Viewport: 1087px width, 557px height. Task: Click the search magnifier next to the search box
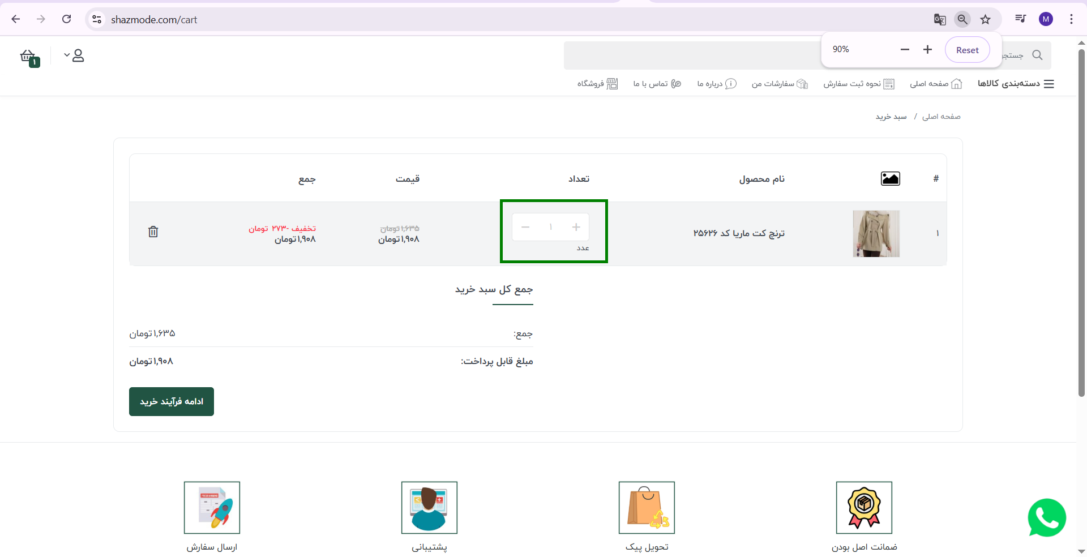pos(1038,55)
